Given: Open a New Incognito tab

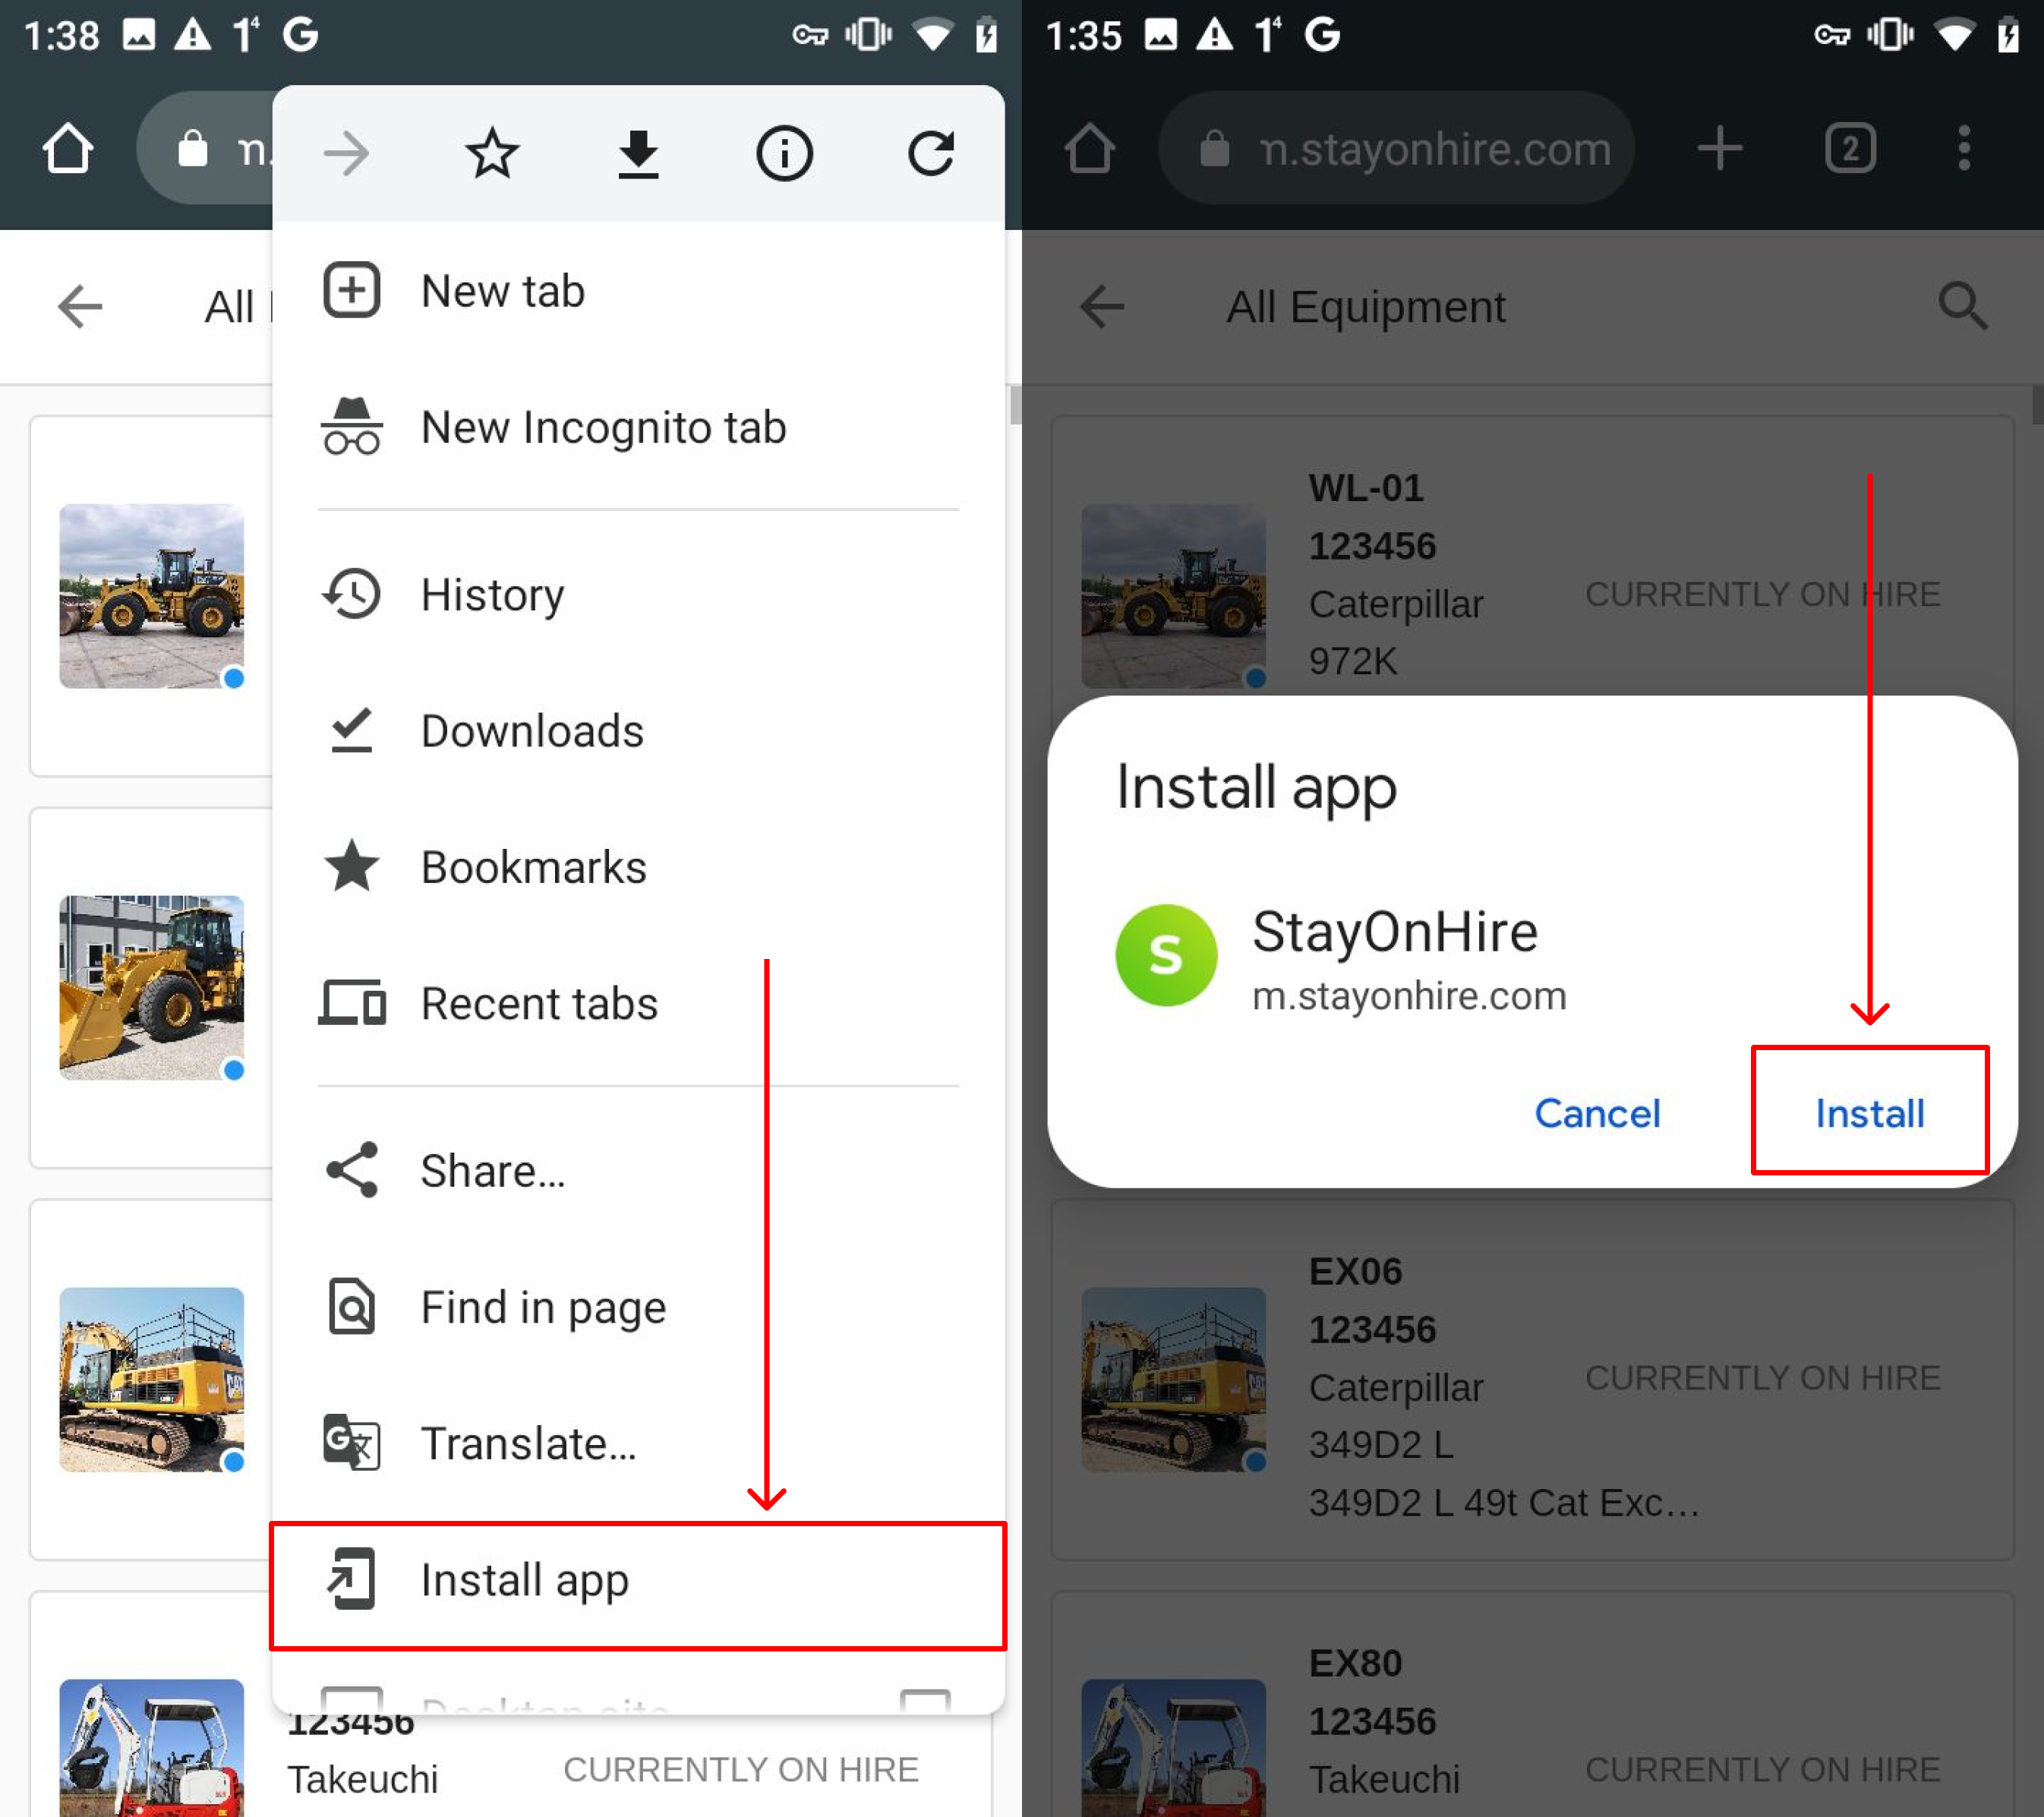Looking at the screenshot, I should click(x=638, y=427).
